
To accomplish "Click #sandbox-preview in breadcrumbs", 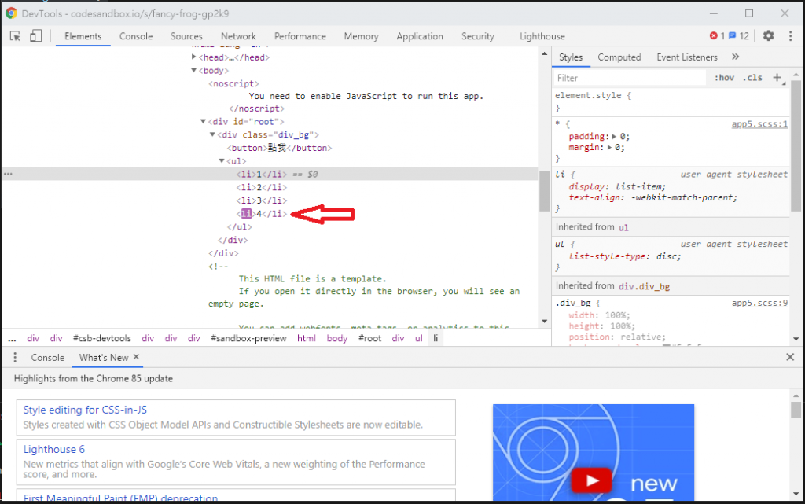I will tap(248, 338).
